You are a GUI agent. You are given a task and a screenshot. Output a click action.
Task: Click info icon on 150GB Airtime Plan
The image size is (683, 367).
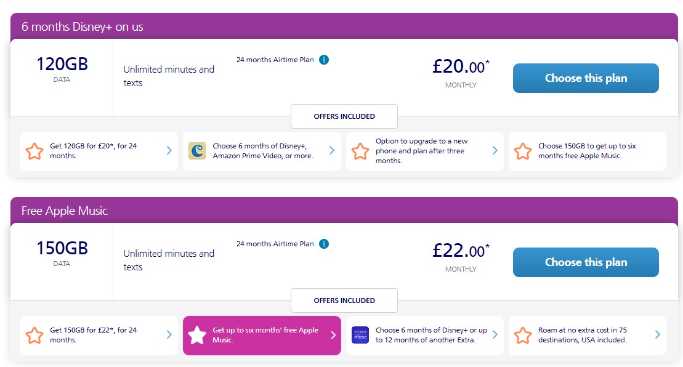(324, 244)
